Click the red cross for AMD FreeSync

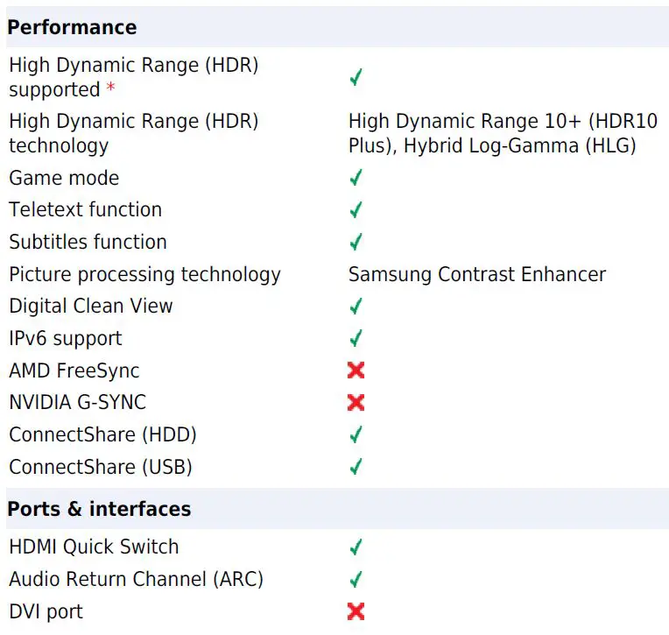point(356,370)
